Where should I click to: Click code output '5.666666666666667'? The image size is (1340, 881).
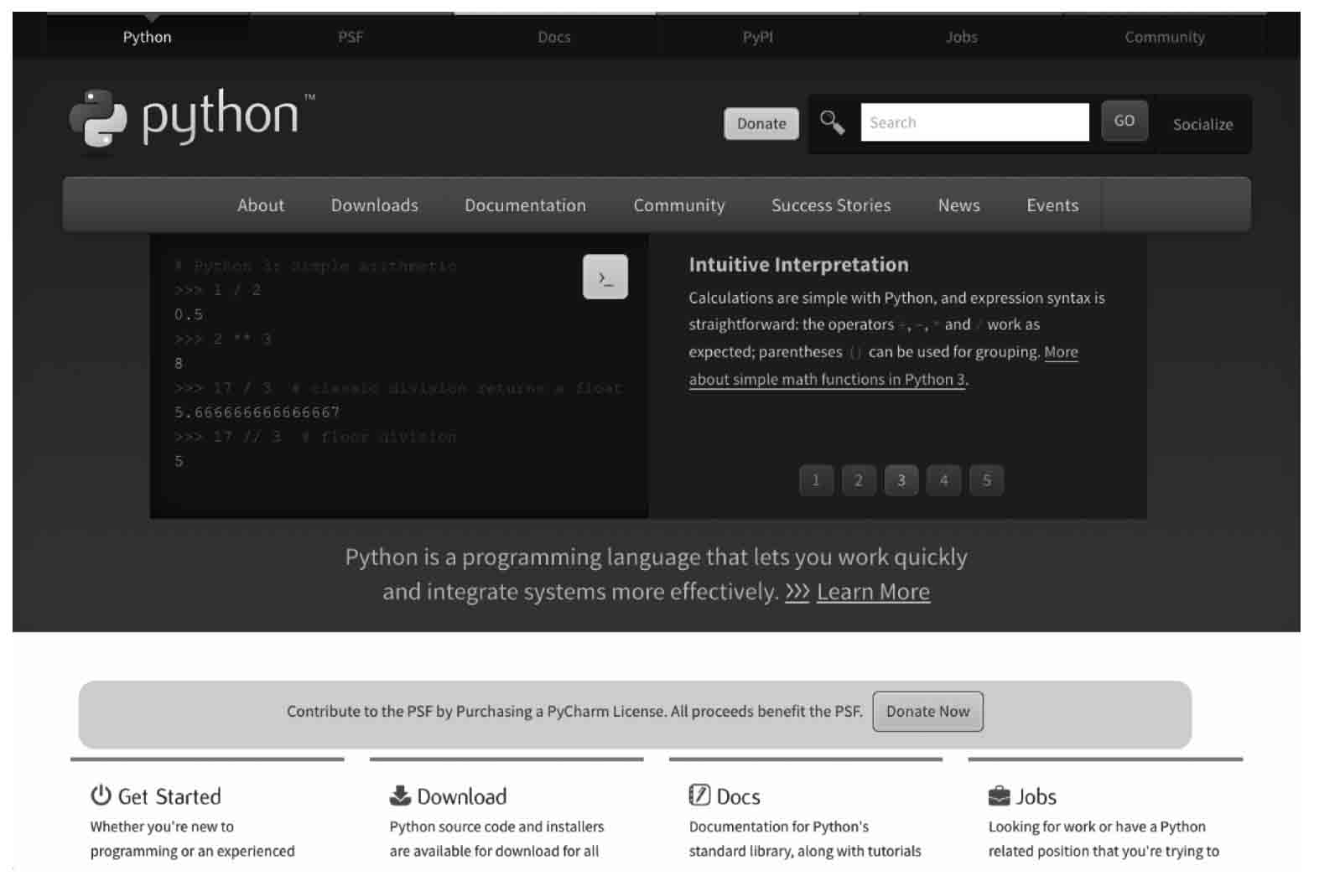257,412
